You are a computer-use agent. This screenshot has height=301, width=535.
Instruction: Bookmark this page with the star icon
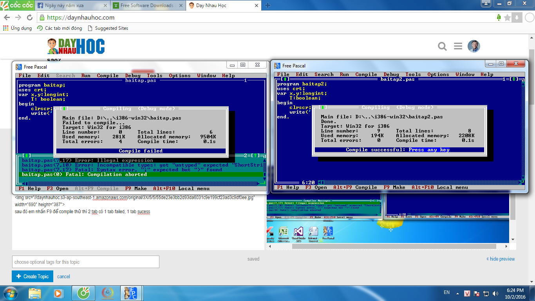pos(507,18)
